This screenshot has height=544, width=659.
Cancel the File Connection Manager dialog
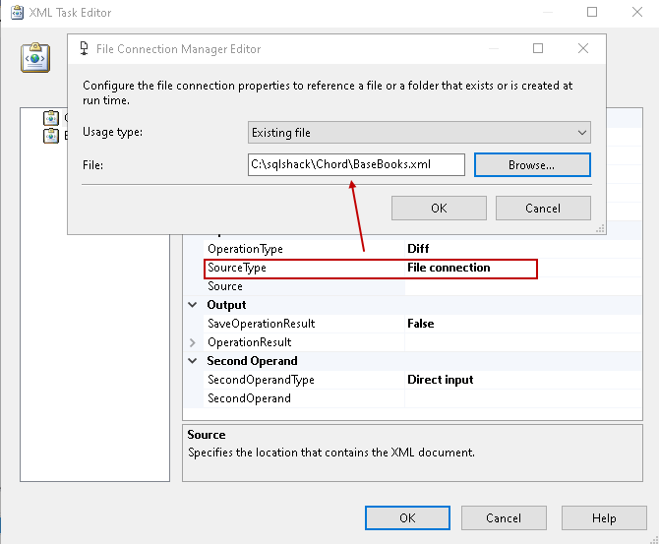543,208
